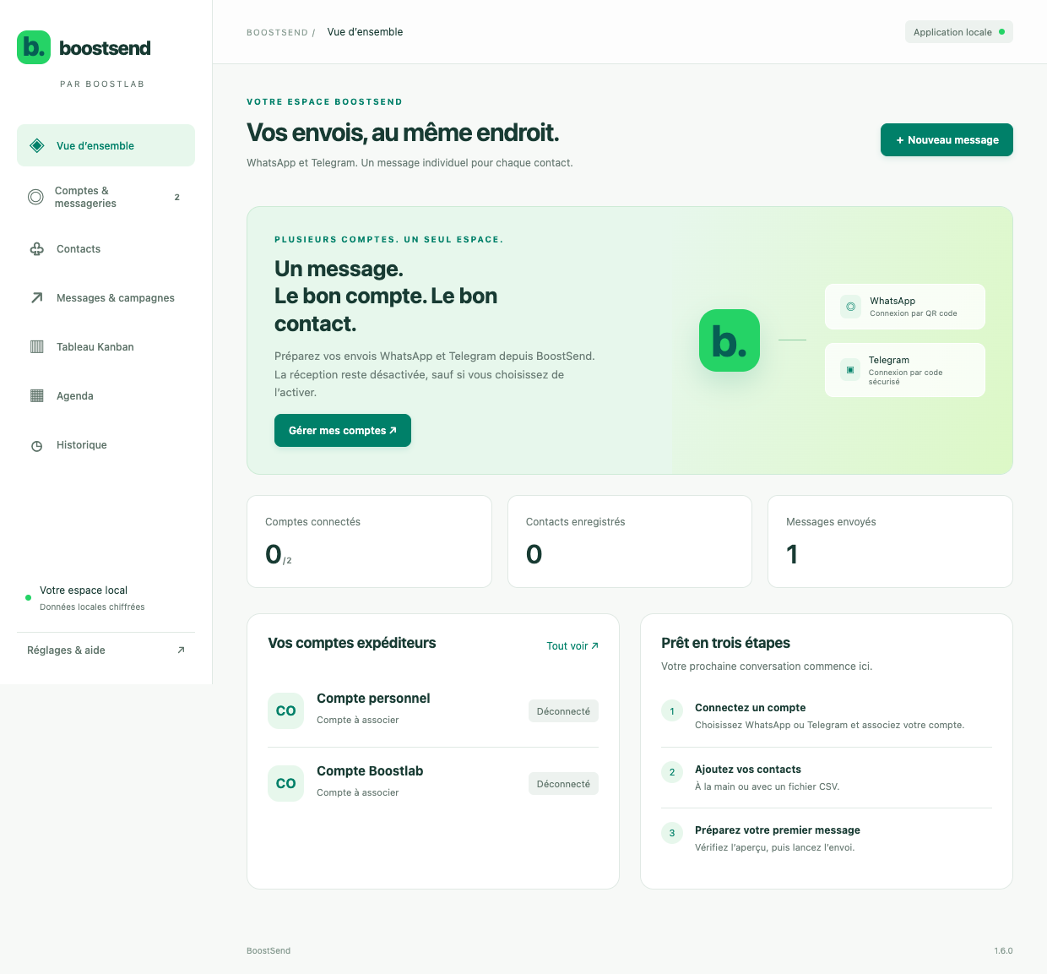Switch to Tableau Kanban view

pyautogui.click(x=106, y=347)
